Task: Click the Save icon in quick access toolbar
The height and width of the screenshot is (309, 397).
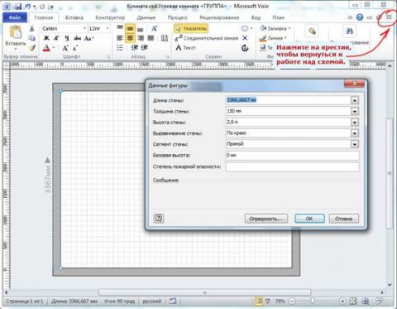Action: pos(17,6)
